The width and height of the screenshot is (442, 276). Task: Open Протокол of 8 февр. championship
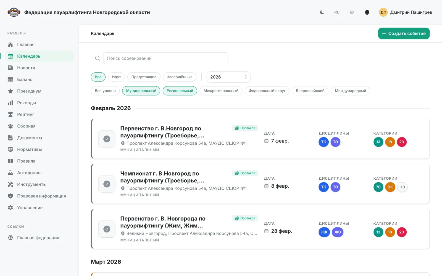coord(245,173)
